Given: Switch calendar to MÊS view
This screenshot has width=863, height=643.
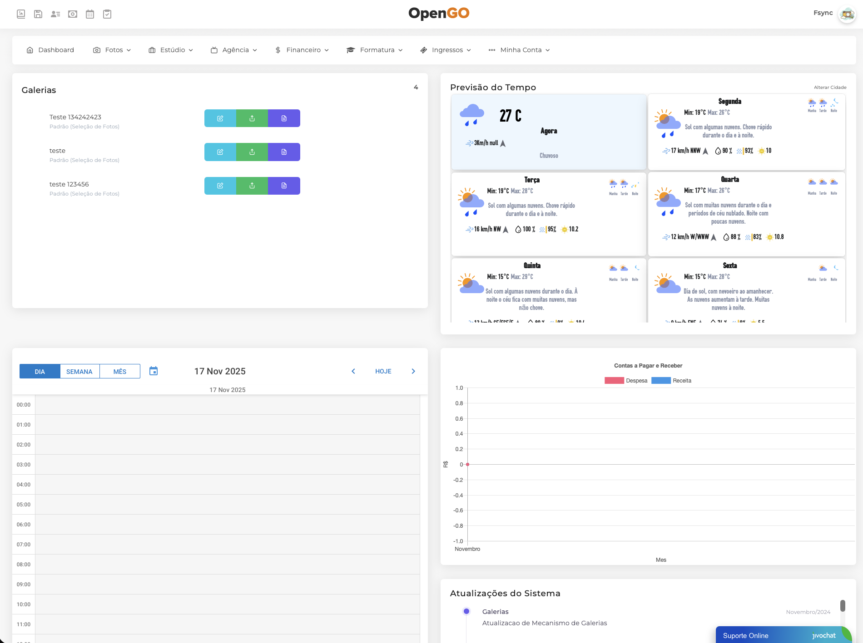Looking at the screenshot, I should click(x=120, y=372).
